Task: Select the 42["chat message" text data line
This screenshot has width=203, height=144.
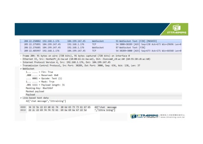Action: (x=46, y=101)
